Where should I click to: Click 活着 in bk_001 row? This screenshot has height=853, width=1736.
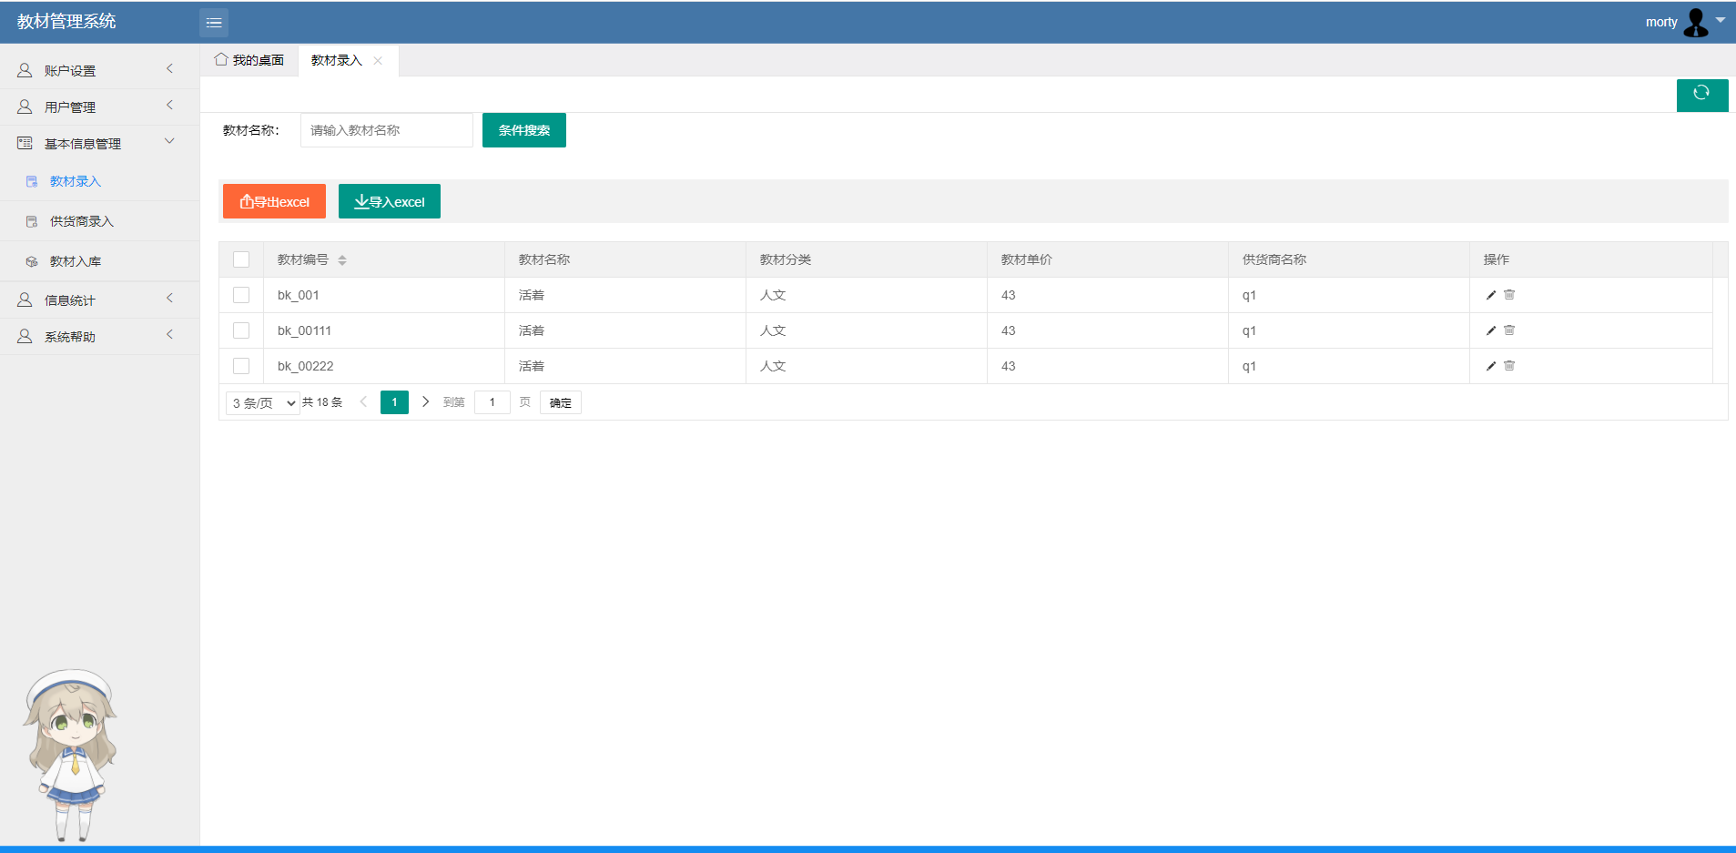[532, 295]
